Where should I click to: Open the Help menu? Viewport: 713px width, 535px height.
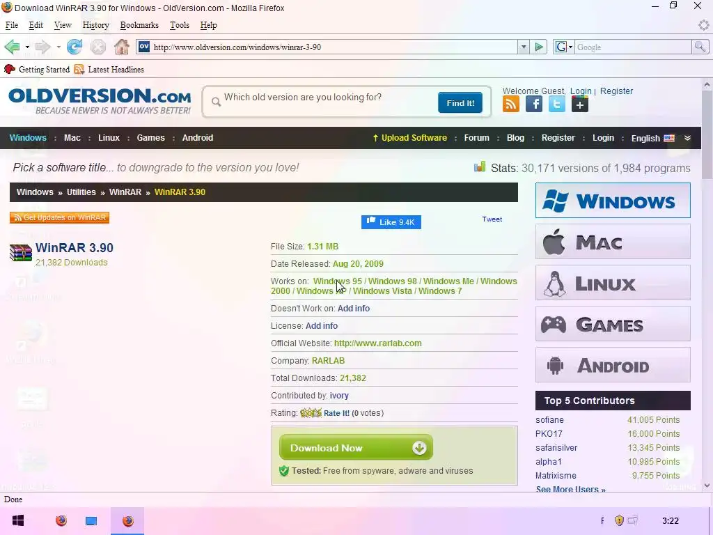click(x=208, y=25)
